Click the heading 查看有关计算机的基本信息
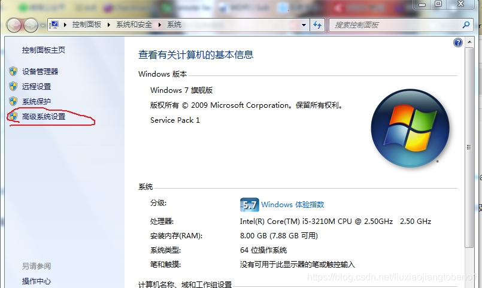This screenshot has width=482, height=288. 196,54
